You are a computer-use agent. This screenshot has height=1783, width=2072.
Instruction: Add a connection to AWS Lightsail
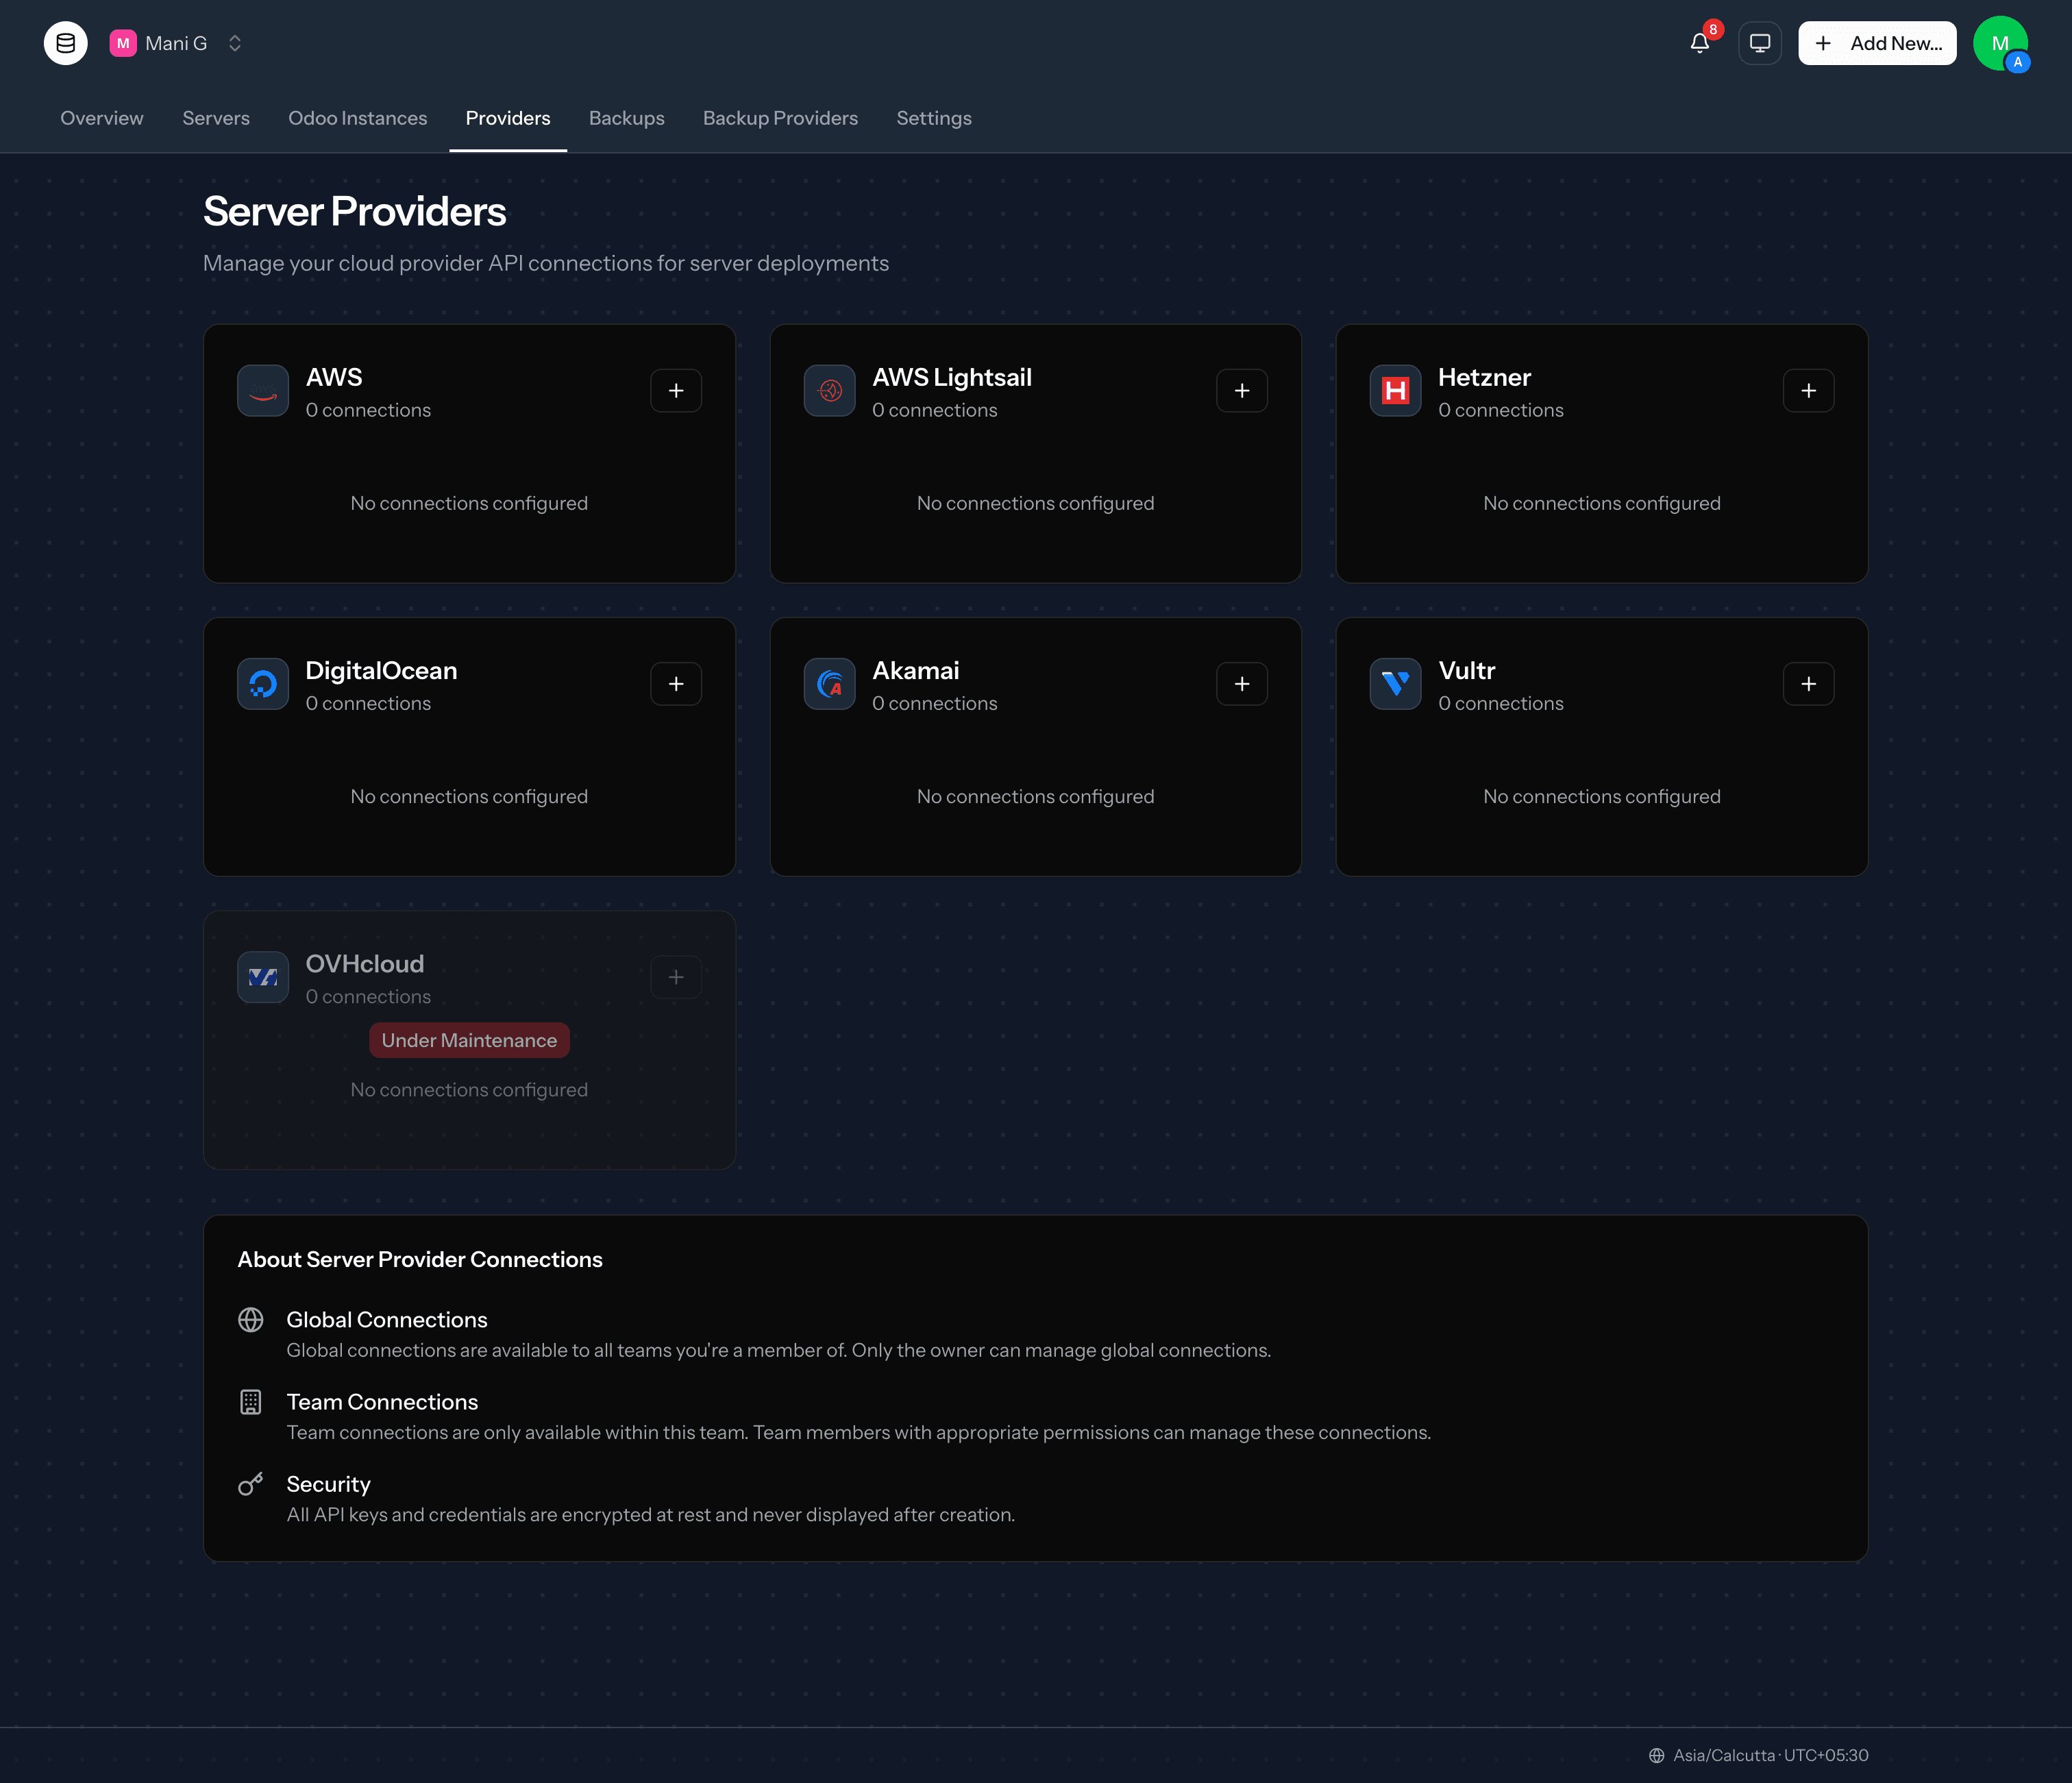pyautogui.click(x=1242, y=390)
